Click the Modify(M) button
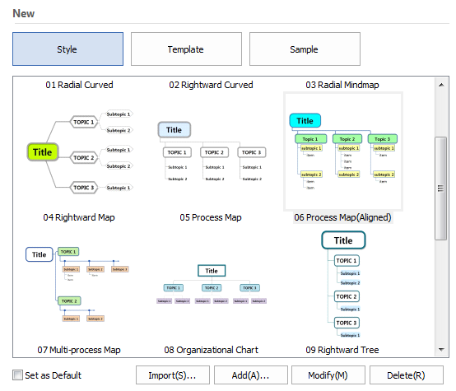This screenshot has width=456, height=391. click(328, 375)
